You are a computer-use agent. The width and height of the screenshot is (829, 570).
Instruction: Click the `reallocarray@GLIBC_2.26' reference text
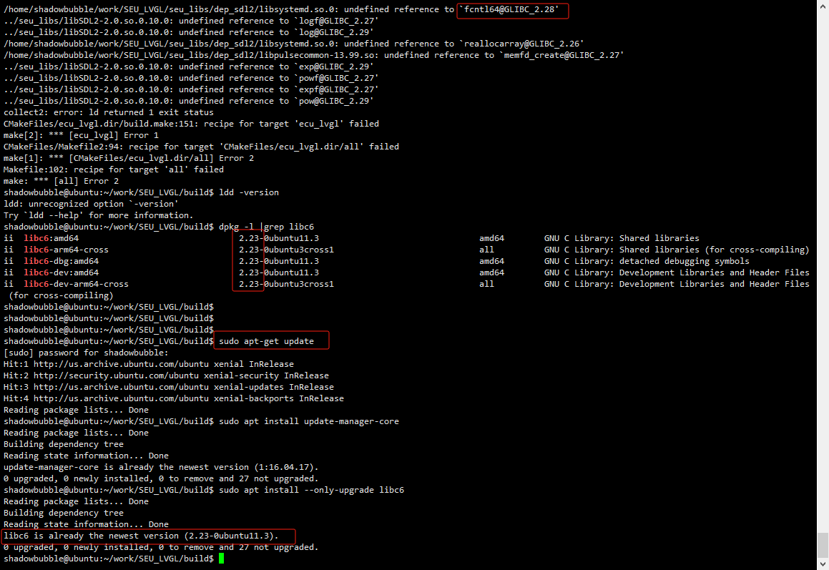point(521,44)
